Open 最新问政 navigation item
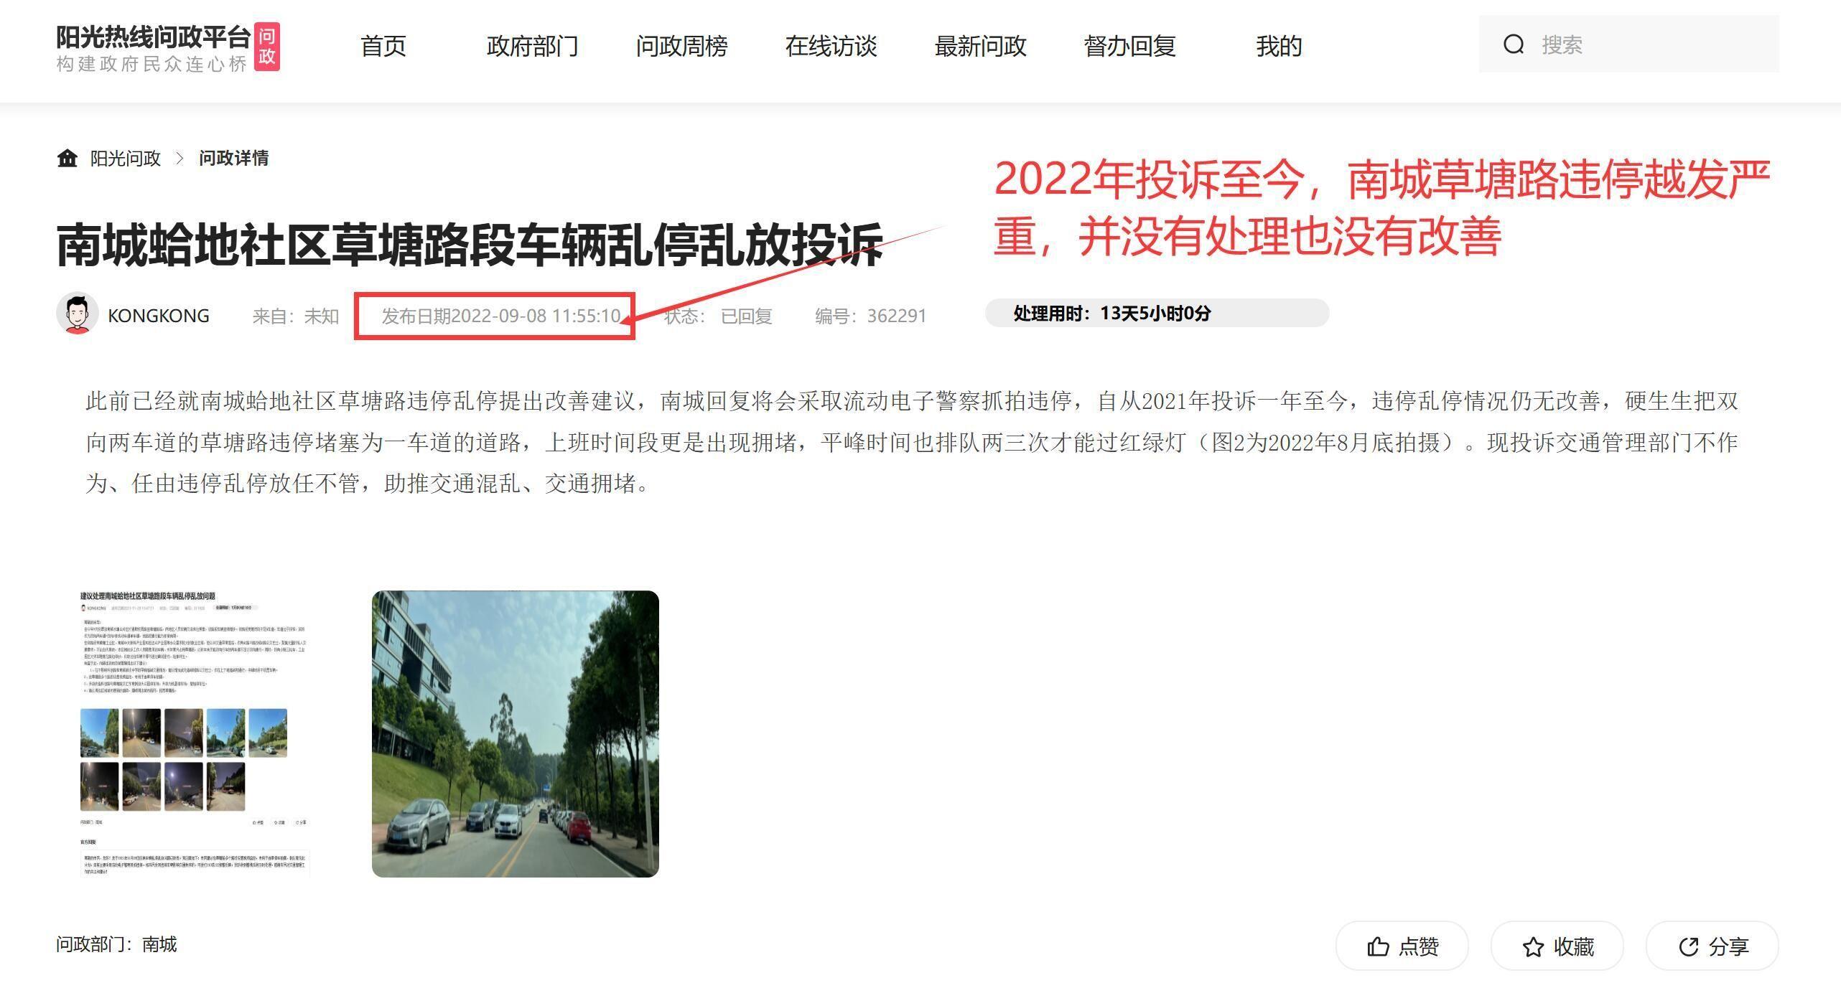 (x=981, y=46)
